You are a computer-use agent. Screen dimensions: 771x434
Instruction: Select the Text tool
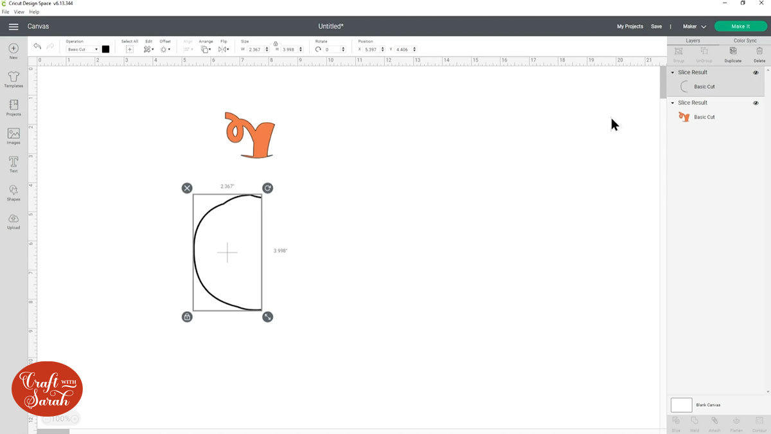click(13, 164)
